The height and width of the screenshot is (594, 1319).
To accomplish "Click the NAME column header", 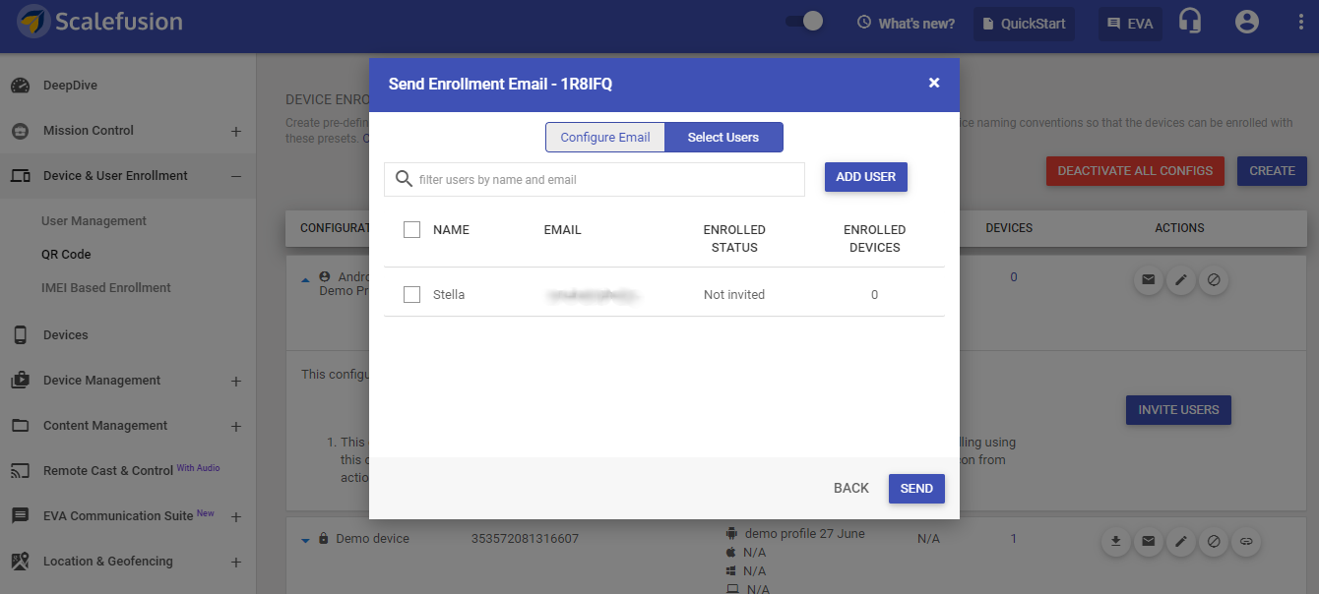I will [451, 230].
